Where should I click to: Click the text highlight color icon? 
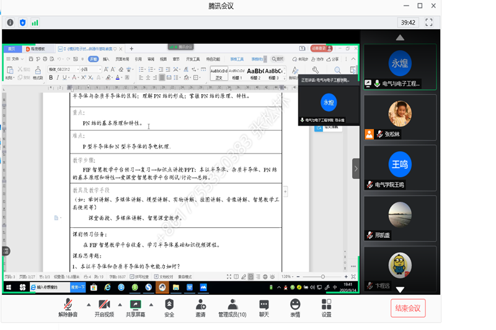108,77
